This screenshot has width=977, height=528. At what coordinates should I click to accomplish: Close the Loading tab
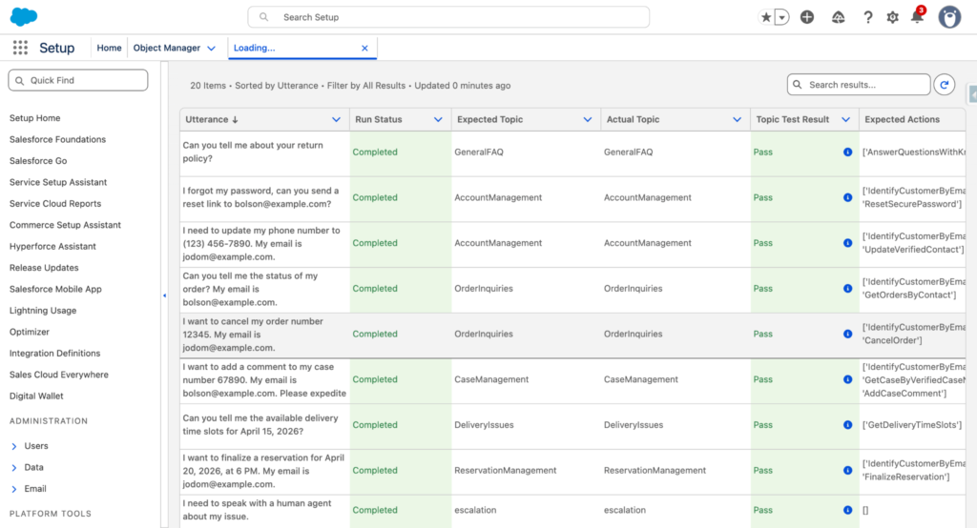click(364, 48)
